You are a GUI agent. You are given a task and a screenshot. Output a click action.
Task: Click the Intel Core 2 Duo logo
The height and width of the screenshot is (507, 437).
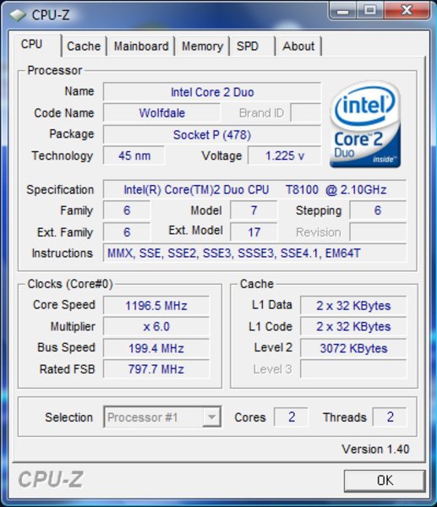(365, 124)
